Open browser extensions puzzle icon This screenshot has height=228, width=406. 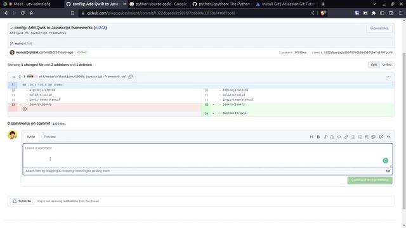[374, 13]
